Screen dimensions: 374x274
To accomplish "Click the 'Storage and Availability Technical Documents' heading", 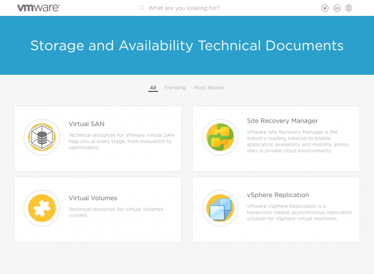I will click(x=187, y=45).
